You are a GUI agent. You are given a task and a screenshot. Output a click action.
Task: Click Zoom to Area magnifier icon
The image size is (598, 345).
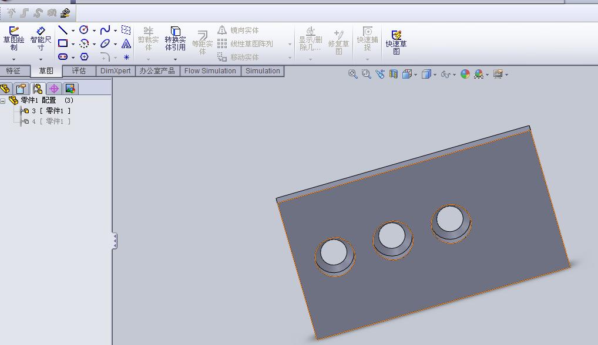366,74
